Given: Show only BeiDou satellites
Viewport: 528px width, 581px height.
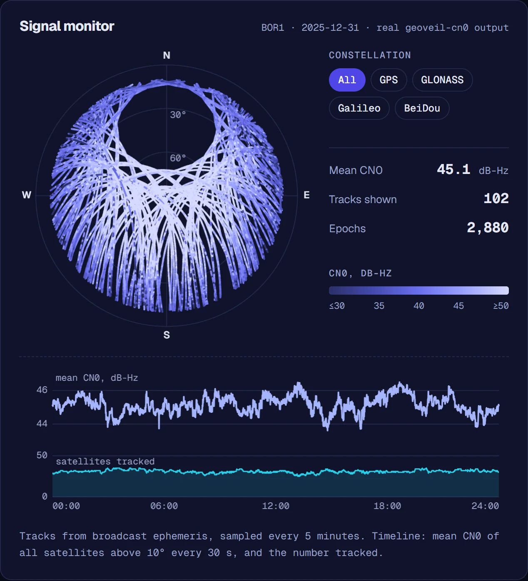Looking at the screenshot, I should click(422, 108).
